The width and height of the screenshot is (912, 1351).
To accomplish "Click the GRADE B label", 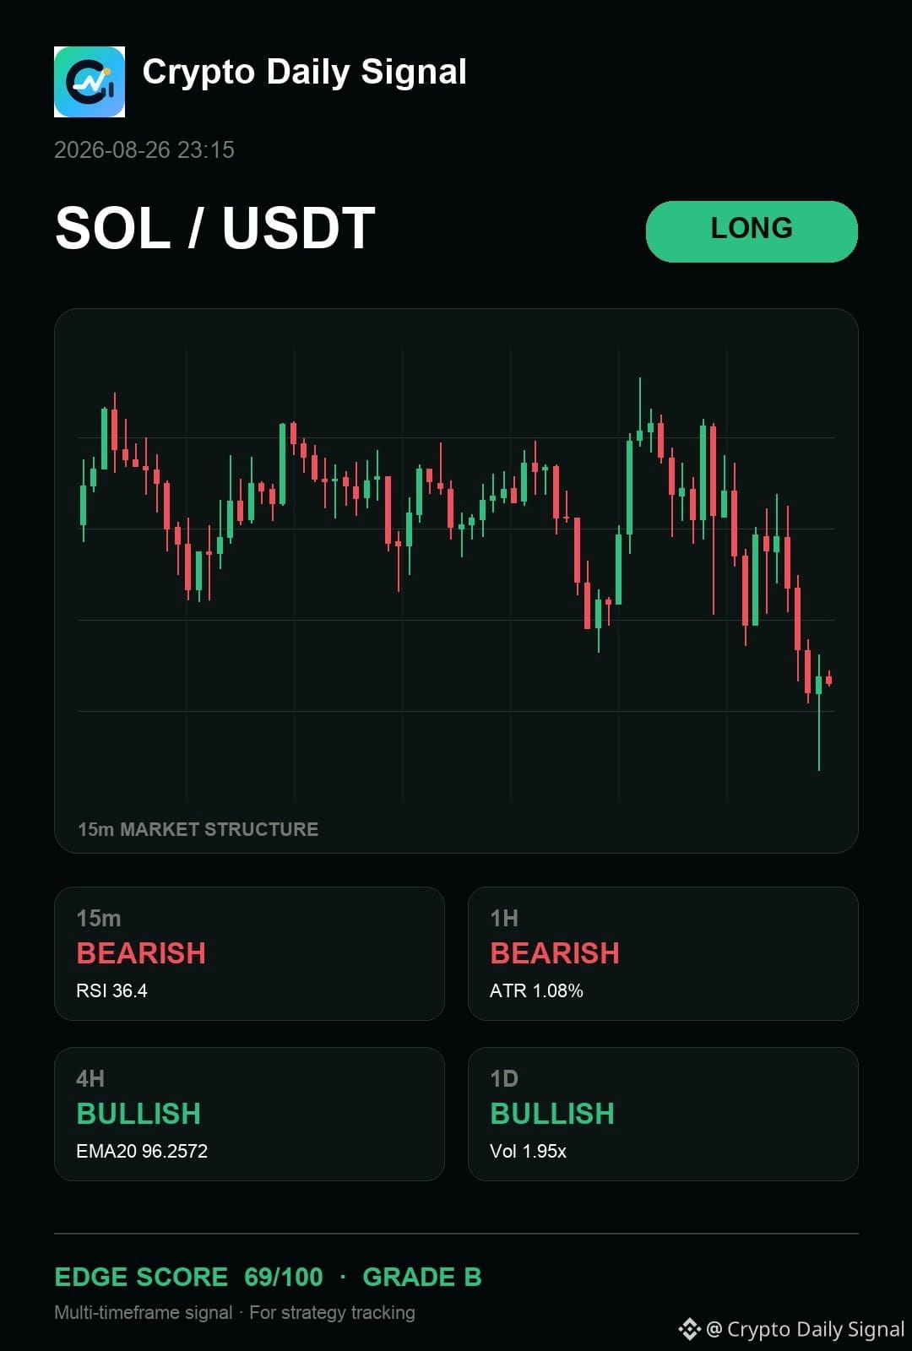I will (x=422, y=1277).
